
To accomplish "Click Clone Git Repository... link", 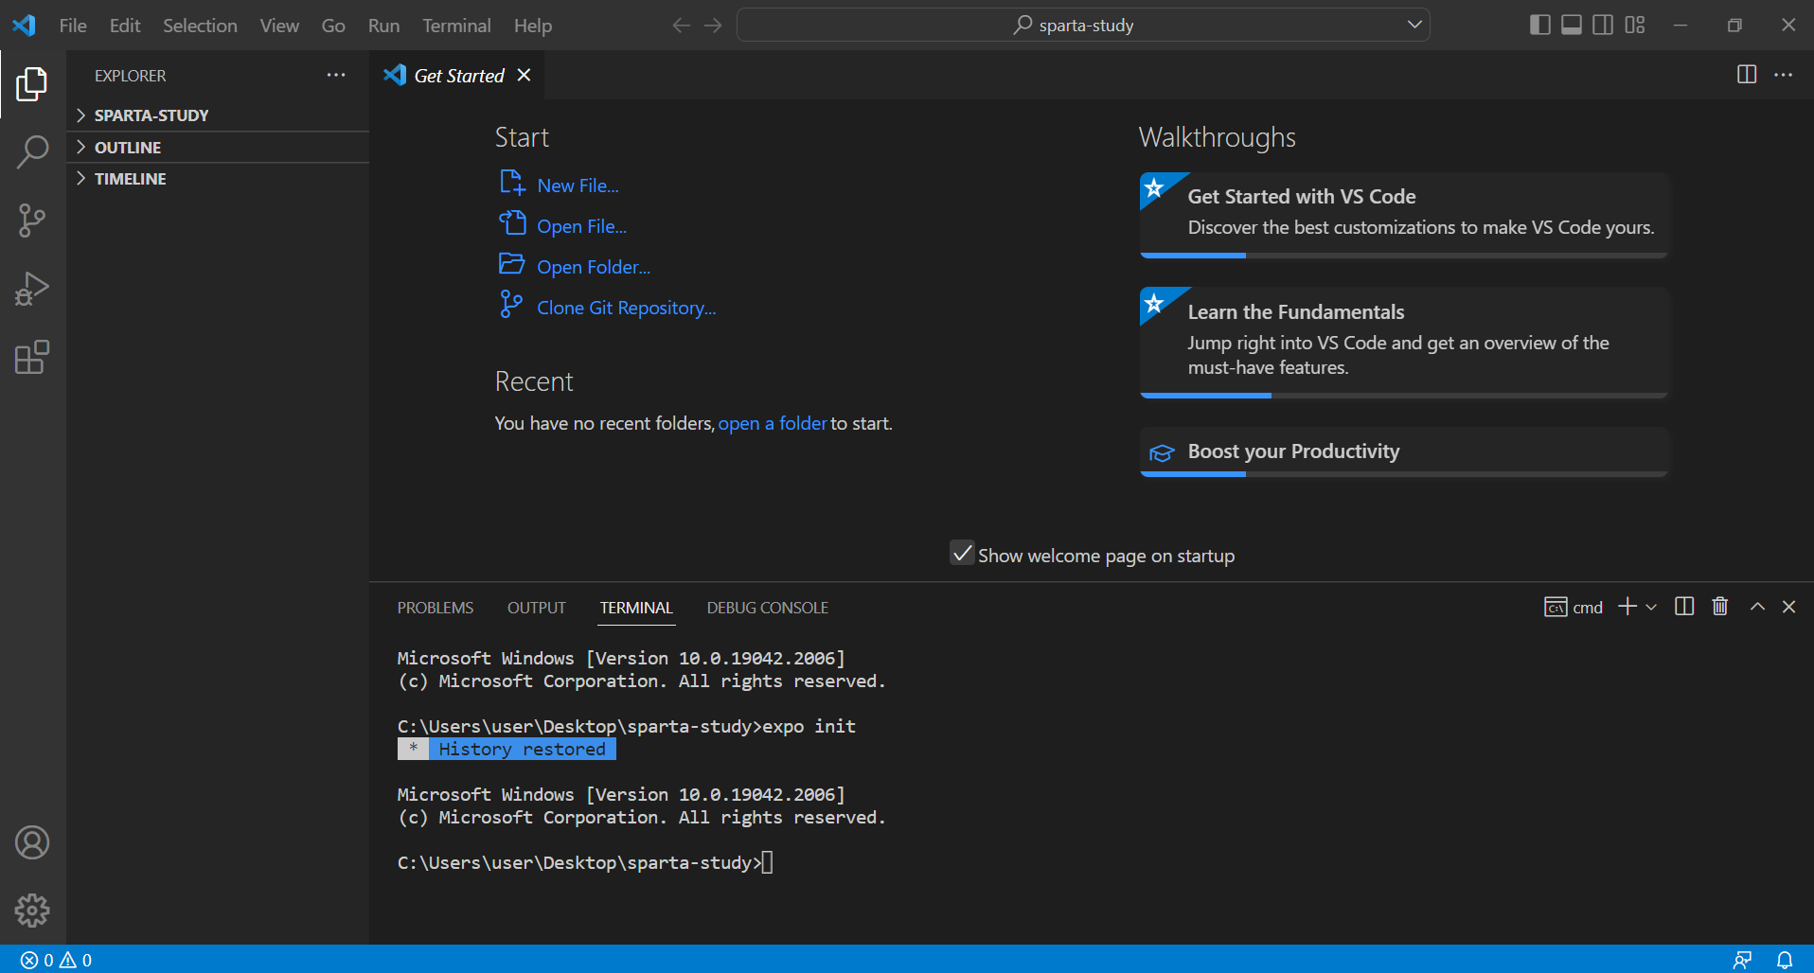I will tap(626, 308).
